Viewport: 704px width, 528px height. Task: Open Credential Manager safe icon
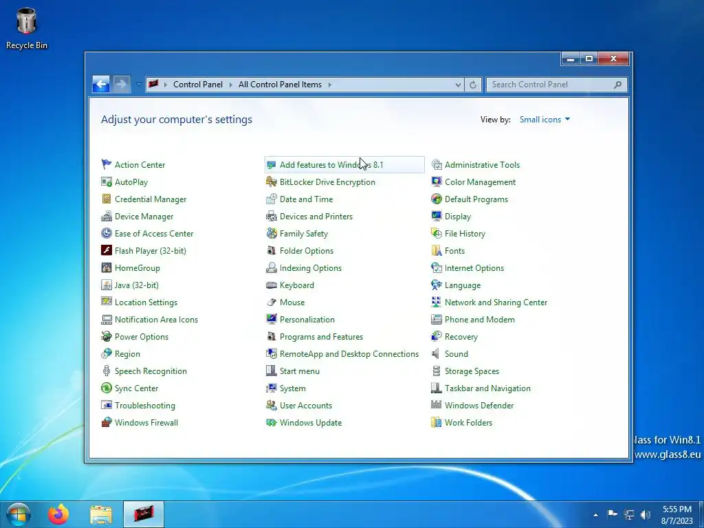point(107,199)
